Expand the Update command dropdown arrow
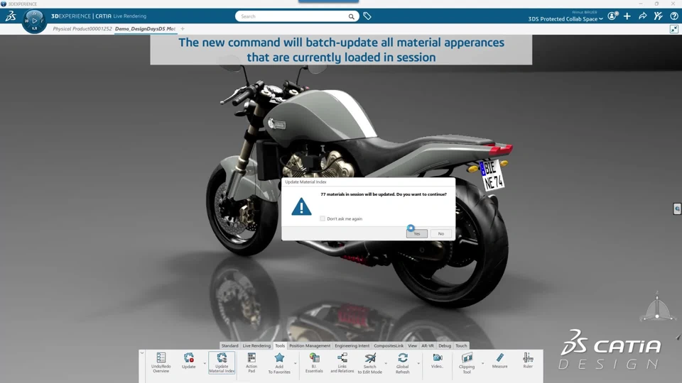The height and width of the screenshot is (383, 682). pyautogui.click(x=205, y=363)
